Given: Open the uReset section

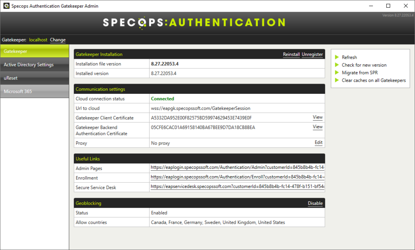Looking at the screenshot, I should [34, 78].
